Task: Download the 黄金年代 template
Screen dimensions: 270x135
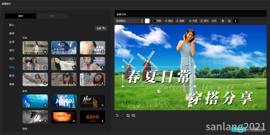Action: click(103, 121)
